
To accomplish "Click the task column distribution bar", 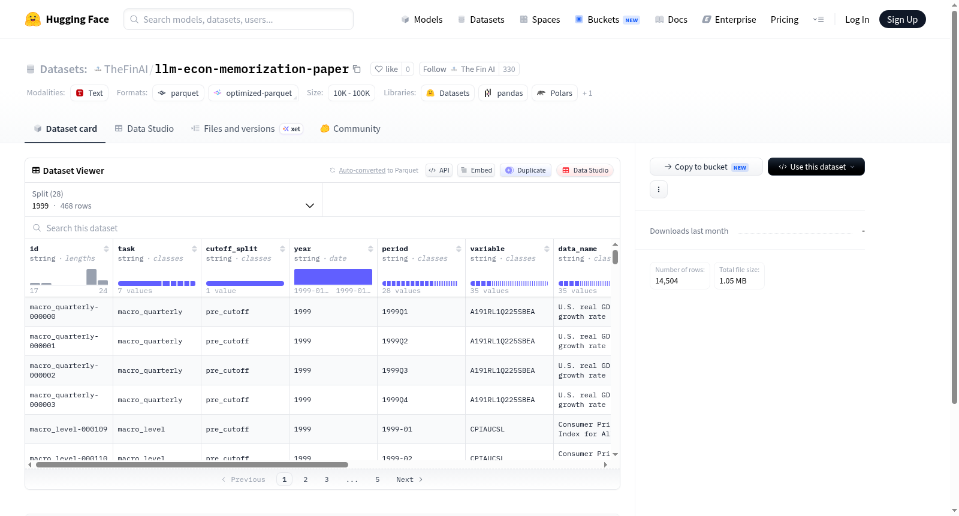I will tap(156, 283).
